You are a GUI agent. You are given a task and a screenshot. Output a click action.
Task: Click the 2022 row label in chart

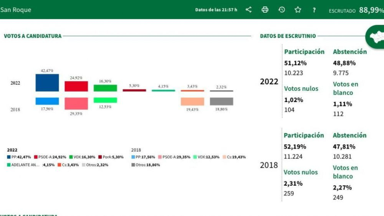click(x=15, y=83)
